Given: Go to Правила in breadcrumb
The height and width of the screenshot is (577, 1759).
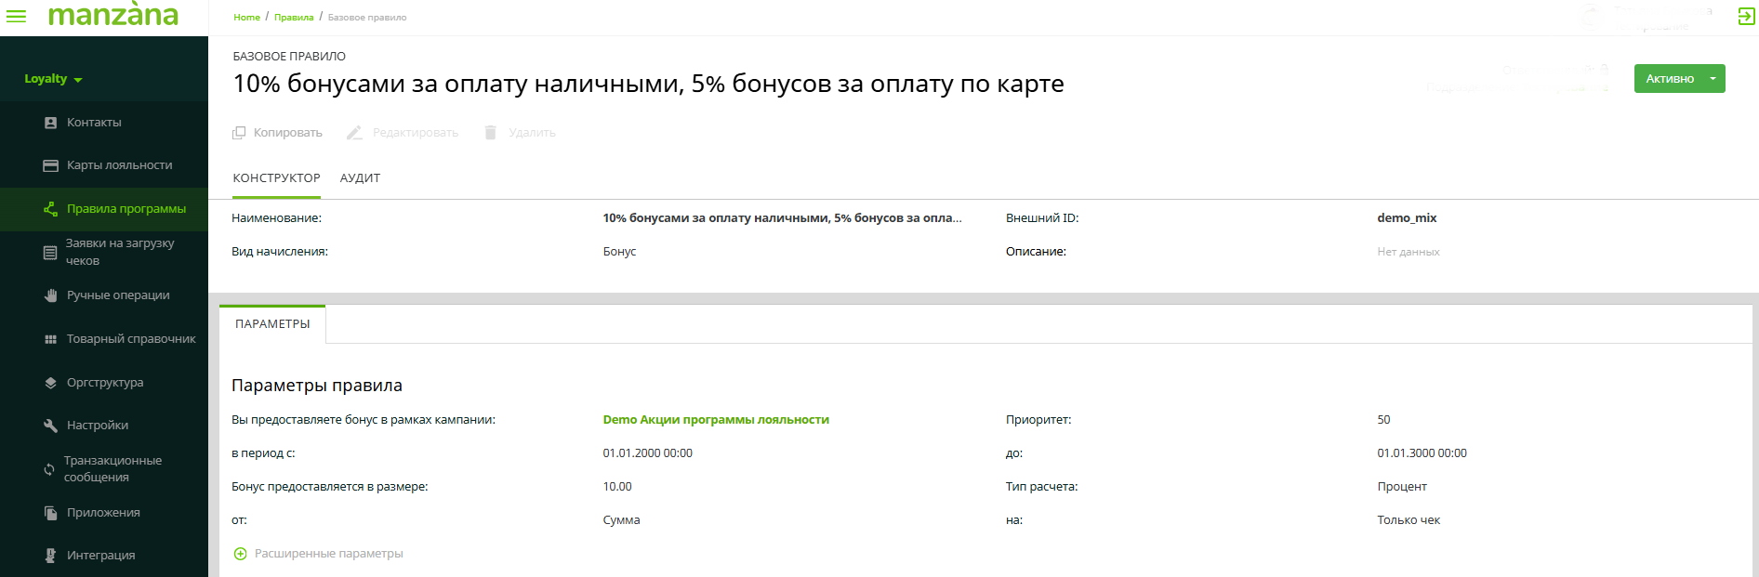Looking at the screenshot, I should 294,18.
